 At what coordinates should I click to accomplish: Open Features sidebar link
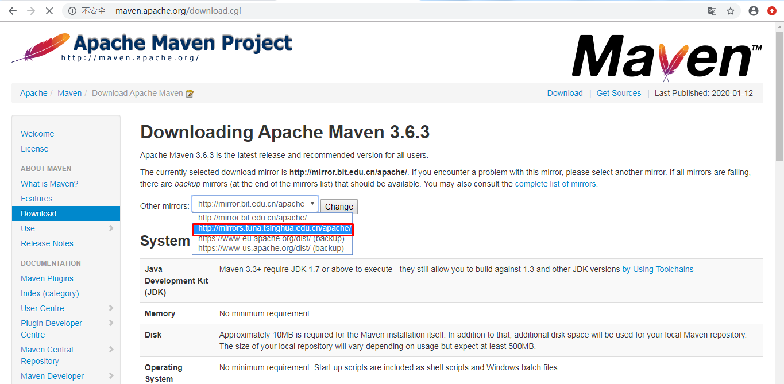point(37,199)
